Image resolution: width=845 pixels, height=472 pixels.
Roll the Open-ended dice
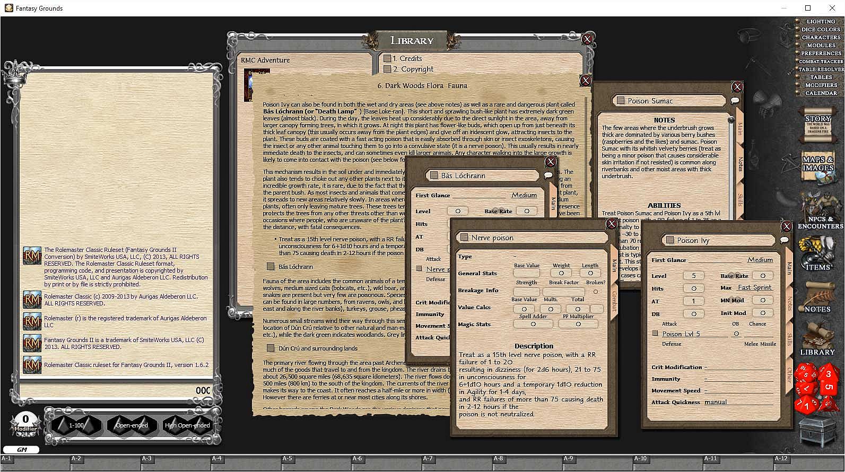(132, 425)
